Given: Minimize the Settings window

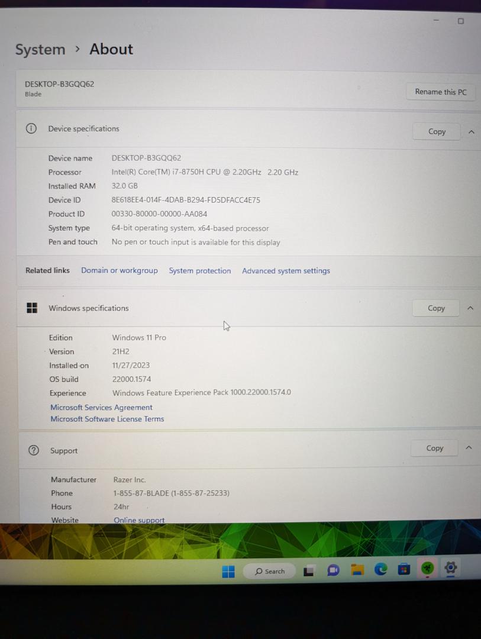Looking at the screenshot, I should point(436,20).
